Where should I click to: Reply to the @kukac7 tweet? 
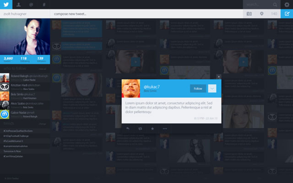[128, 129]
